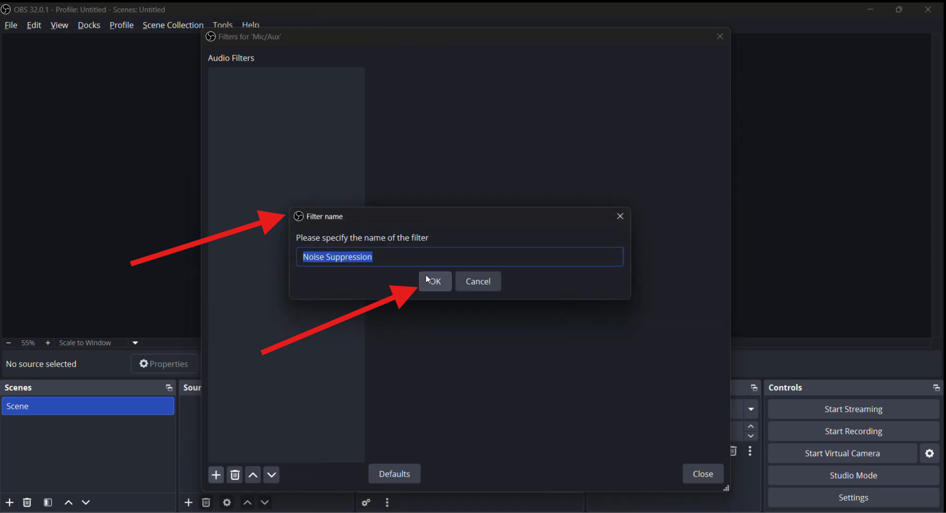Expand the streaming mode dropdown arrow
This screenshot has width=946, height=513.
[751, 409]
